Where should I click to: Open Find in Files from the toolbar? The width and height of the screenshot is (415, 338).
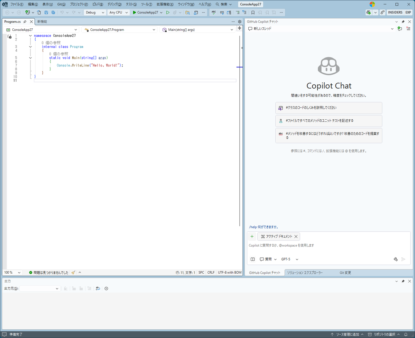tap(187, 12)
